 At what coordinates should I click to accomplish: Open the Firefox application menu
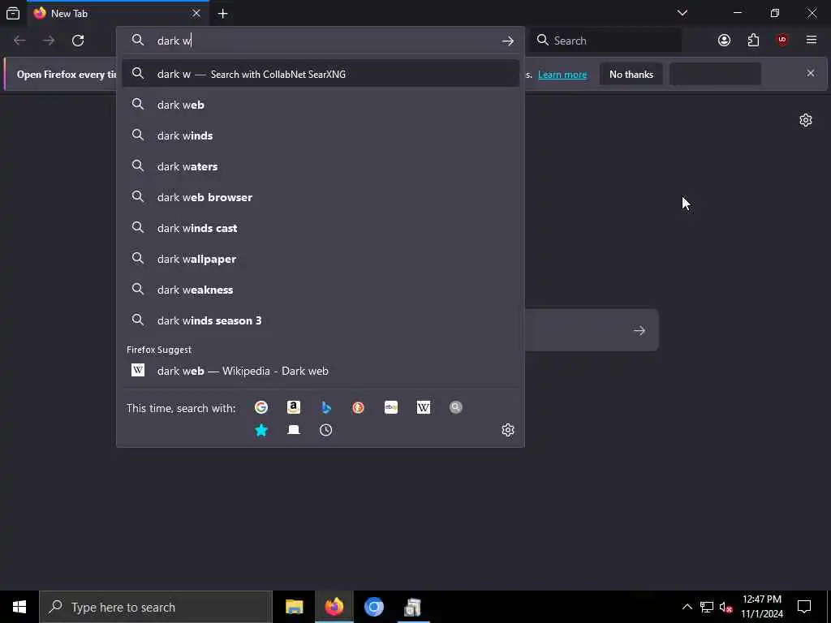pos(812,41)
